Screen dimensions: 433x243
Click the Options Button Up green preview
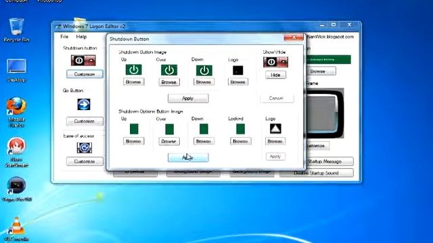pos(134,129)
